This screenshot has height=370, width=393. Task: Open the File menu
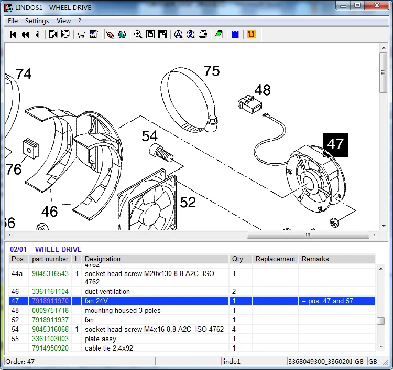(13, 21)
